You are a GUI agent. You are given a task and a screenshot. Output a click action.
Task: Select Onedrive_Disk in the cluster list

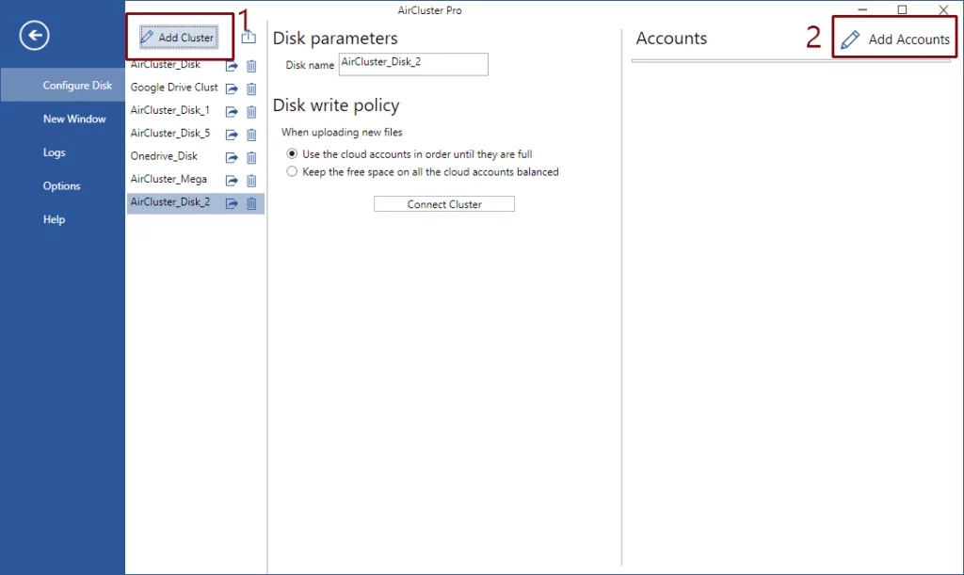click(x=165, y=156)
